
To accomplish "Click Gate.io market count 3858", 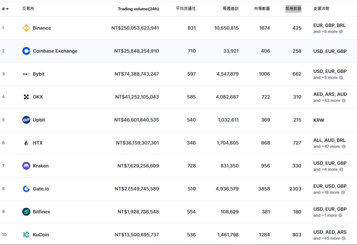I will pos(264,189).
